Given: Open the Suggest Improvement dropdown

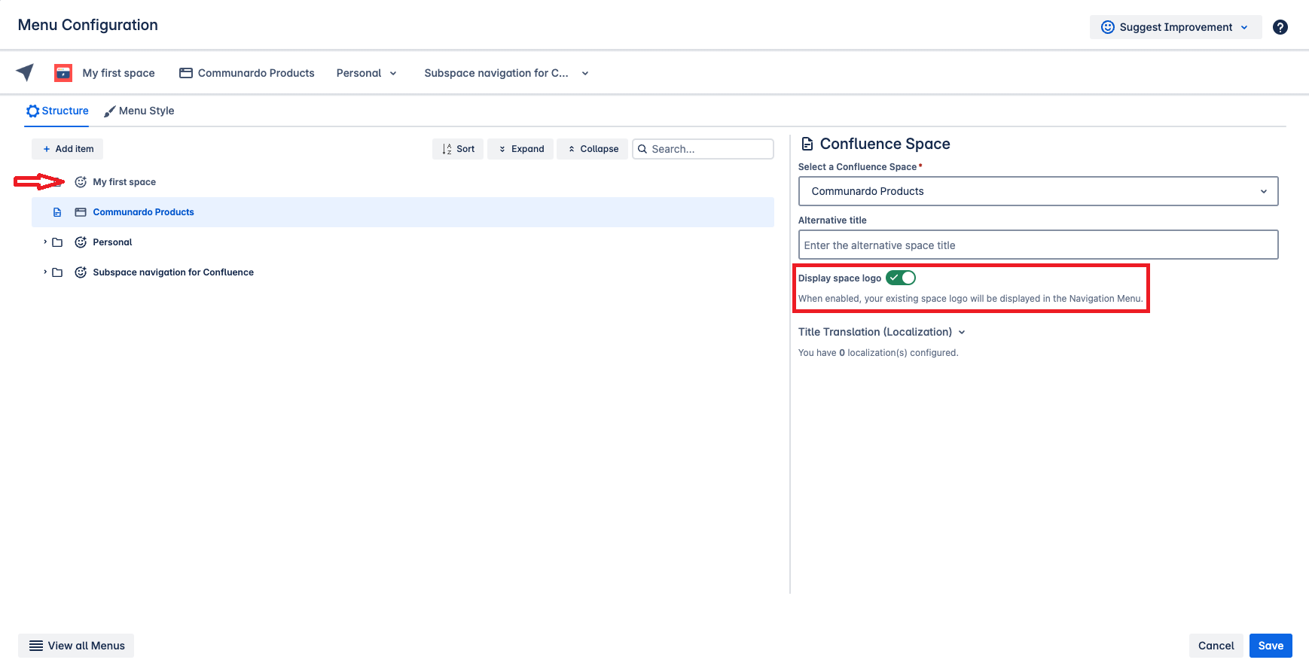Looking at the screenshot, I should 1175,27.
